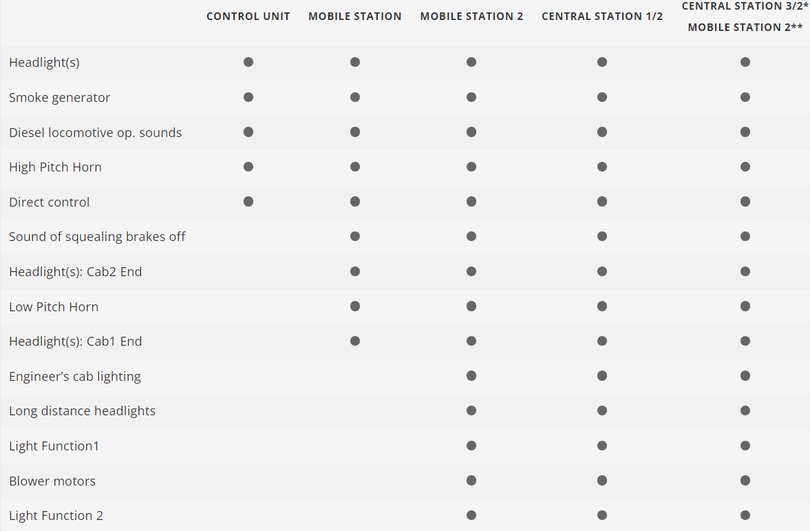Click Mobile Station dot for Low Pitch Horn
Image resolution: width=810 pixels, height=531 pixels.
pos(355,306)
